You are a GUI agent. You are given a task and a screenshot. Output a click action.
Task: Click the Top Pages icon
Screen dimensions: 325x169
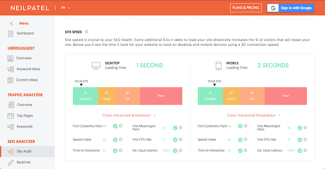pos(11,116)
